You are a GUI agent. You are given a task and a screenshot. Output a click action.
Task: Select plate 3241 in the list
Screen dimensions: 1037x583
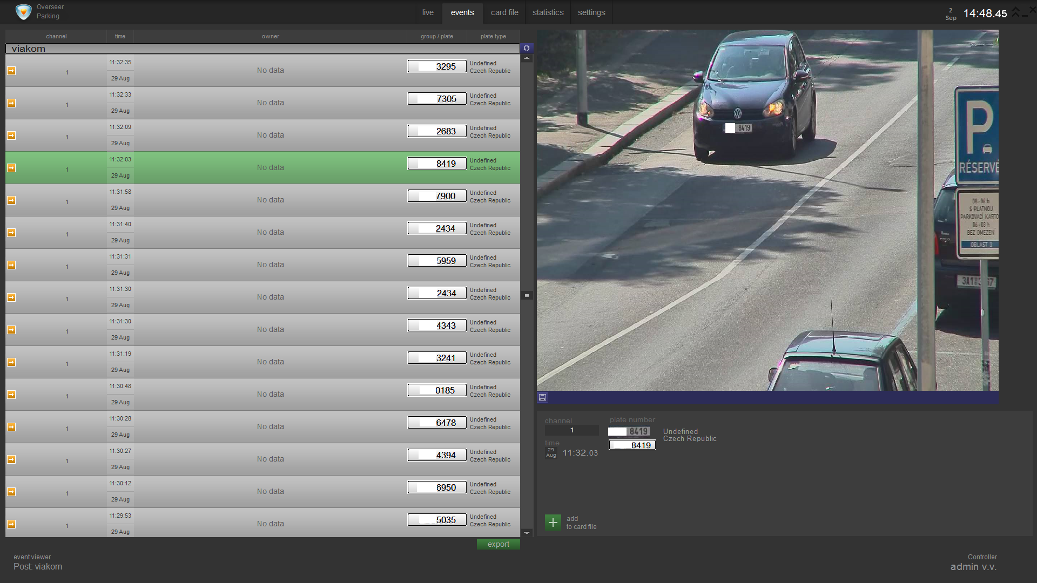[x=437, y=358]
